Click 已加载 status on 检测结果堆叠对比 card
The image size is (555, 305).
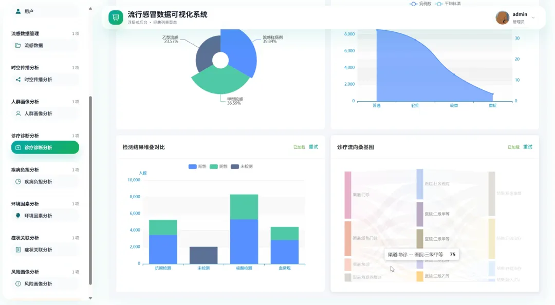coord(299,147)
